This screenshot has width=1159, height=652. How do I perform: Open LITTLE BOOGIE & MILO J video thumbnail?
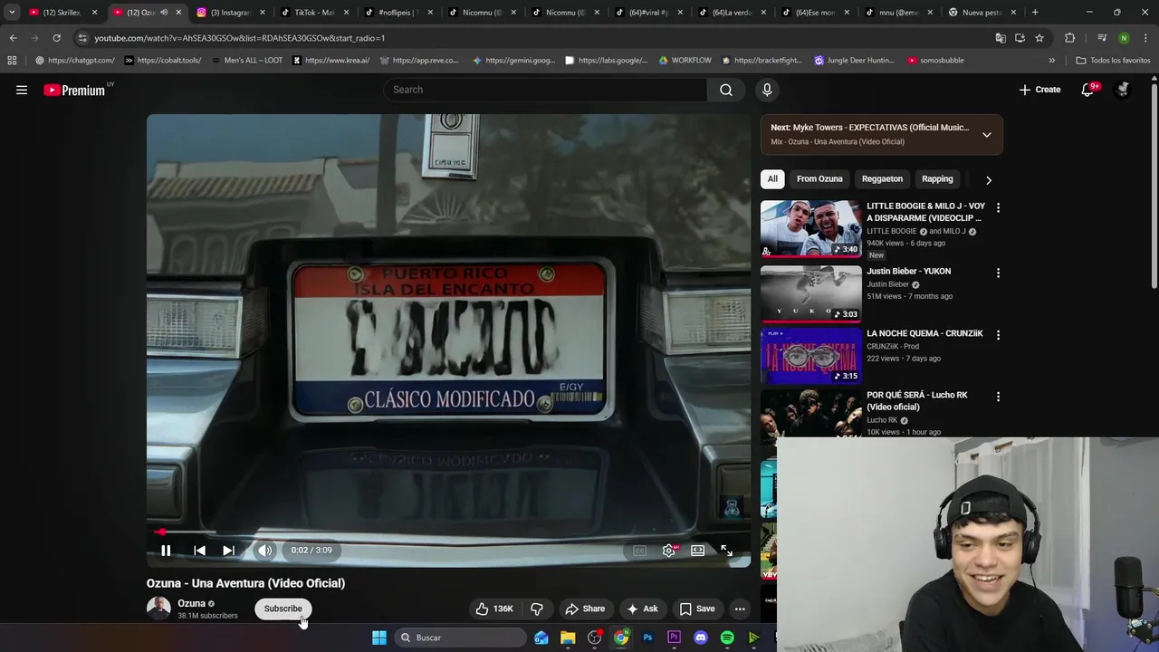tap(811, 229)
